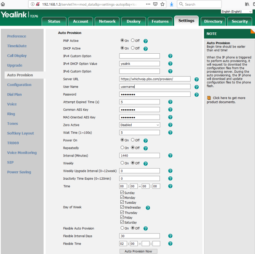The height and width of the screenshot is (254, 255).
Task: Open Softkey Layout in sidebar
Action: [x=20, y=133]
